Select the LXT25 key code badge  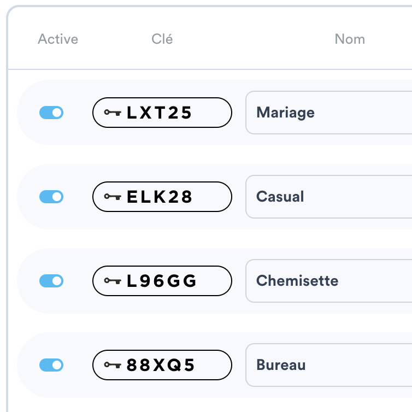point(162,113)
